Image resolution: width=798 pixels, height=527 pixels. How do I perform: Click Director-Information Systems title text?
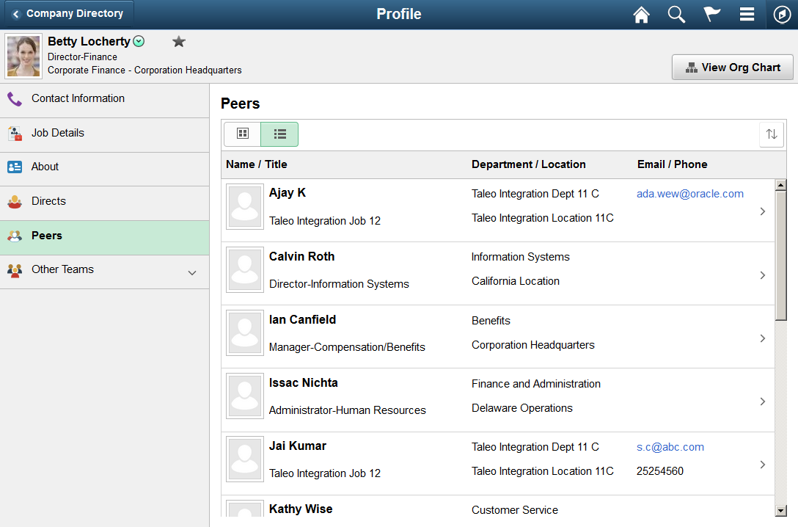339,284
